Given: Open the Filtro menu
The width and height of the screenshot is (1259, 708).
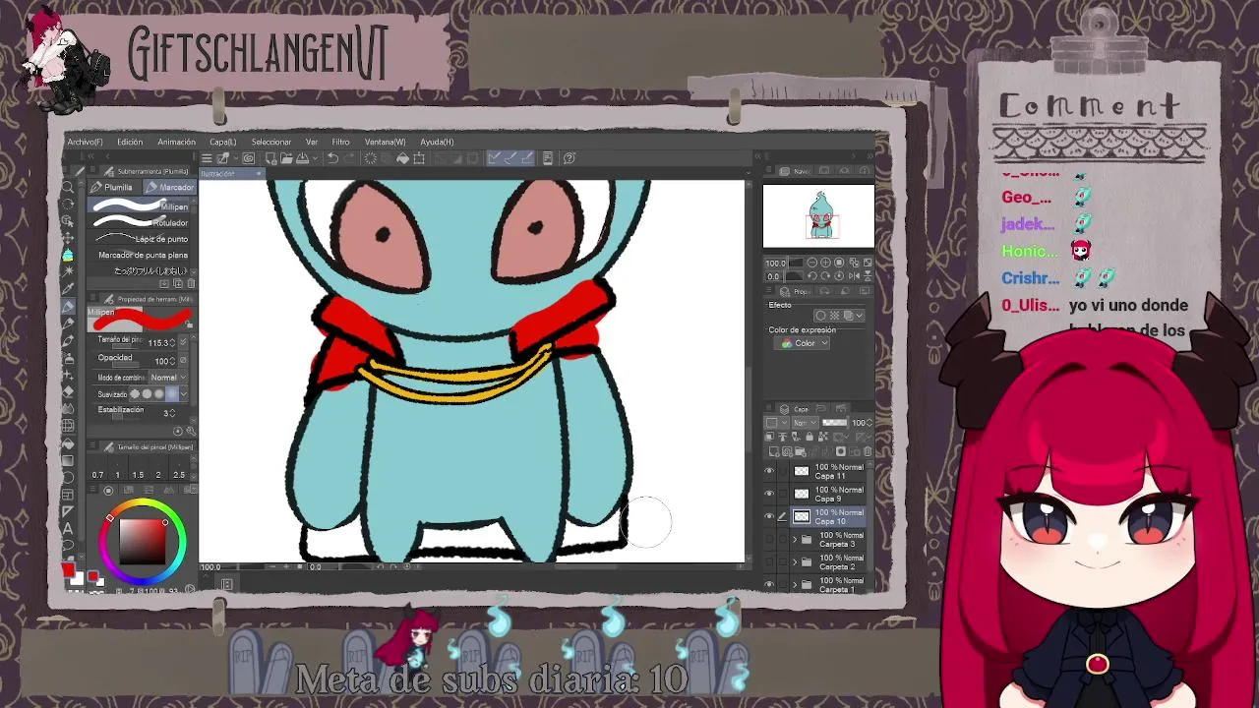Looking at the screenshot, I should pyautogui.click(x=340, y=142).
